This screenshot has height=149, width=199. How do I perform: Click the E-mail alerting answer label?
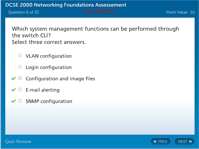[x=43, y=90]
